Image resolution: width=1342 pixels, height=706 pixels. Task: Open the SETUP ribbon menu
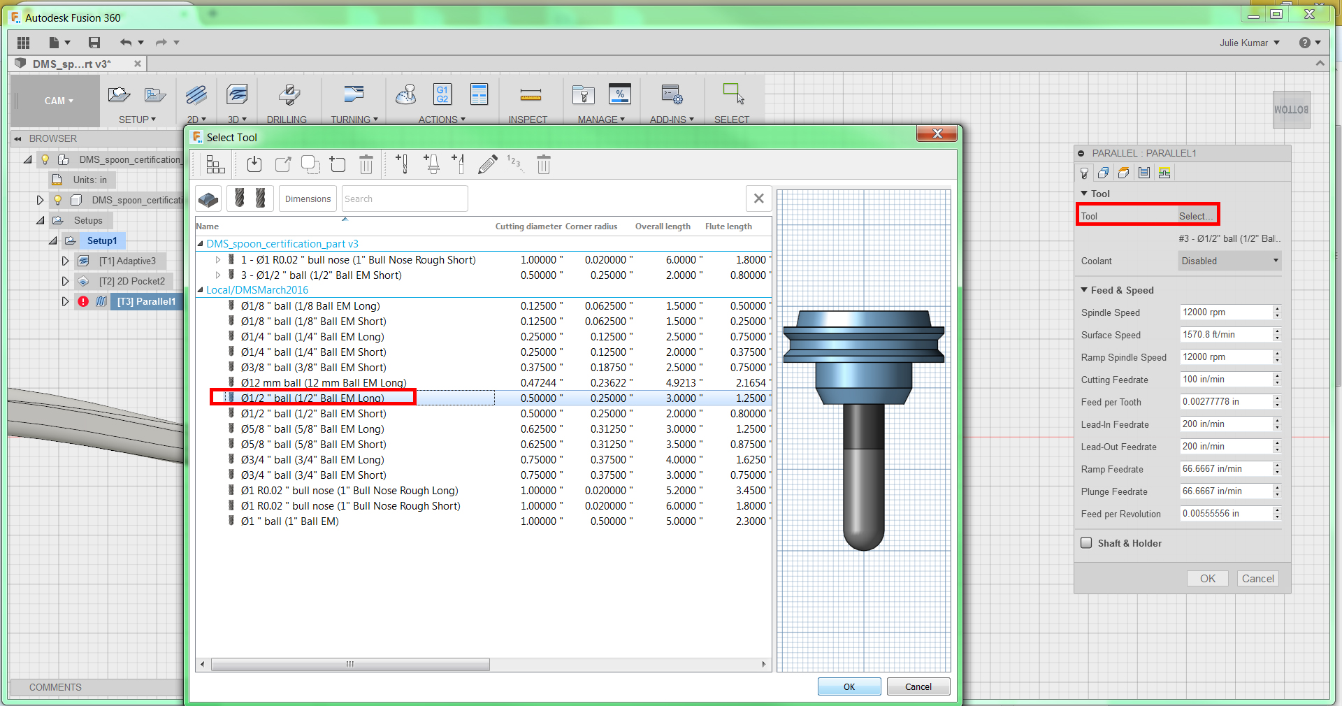[137, 120]
